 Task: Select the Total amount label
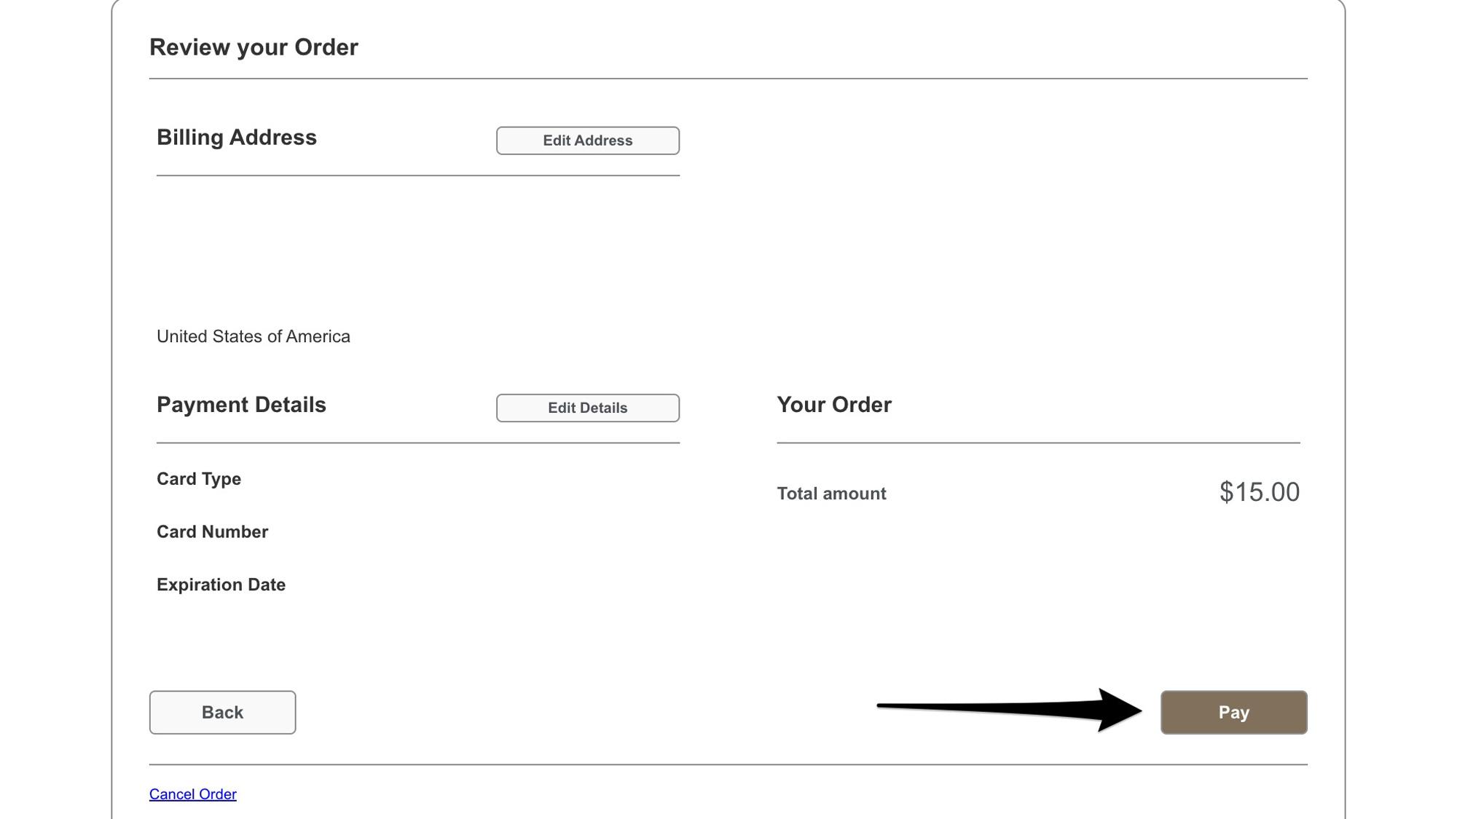(831, 493)
